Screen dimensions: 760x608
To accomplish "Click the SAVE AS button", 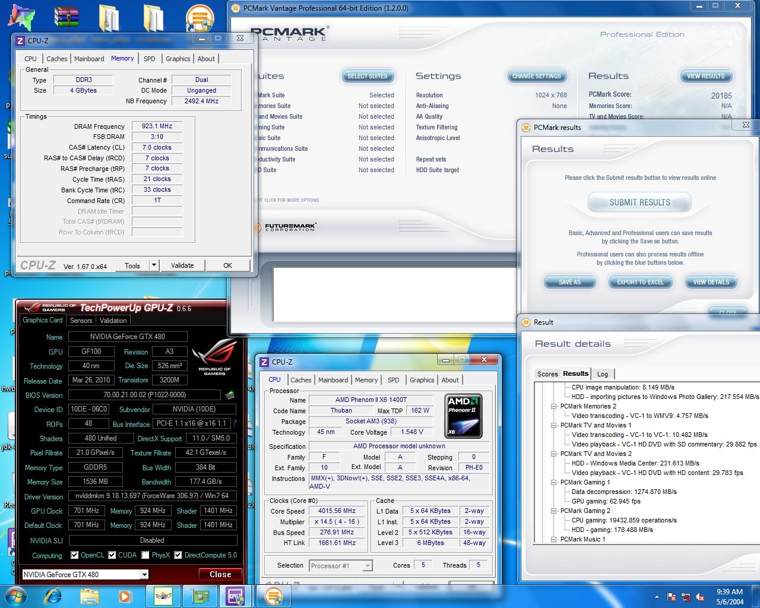I will pos(570,282).
